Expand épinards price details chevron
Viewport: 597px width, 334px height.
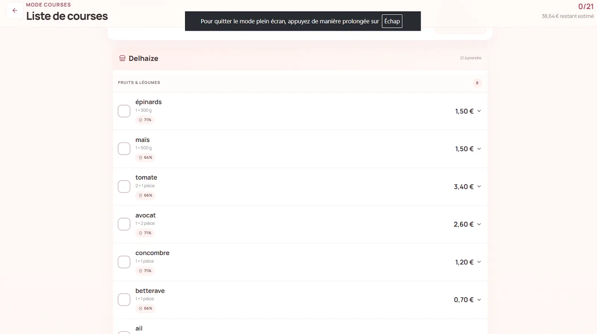(479, 111)
